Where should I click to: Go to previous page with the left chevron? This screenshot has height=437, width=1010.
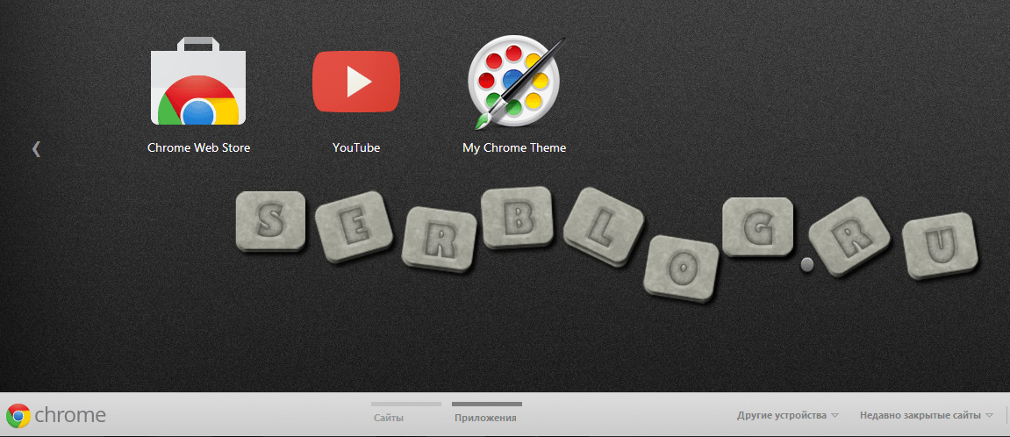coord(36,149)
